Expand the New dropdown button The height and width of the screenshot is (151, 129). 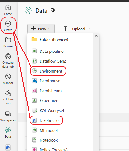(41, 29)
